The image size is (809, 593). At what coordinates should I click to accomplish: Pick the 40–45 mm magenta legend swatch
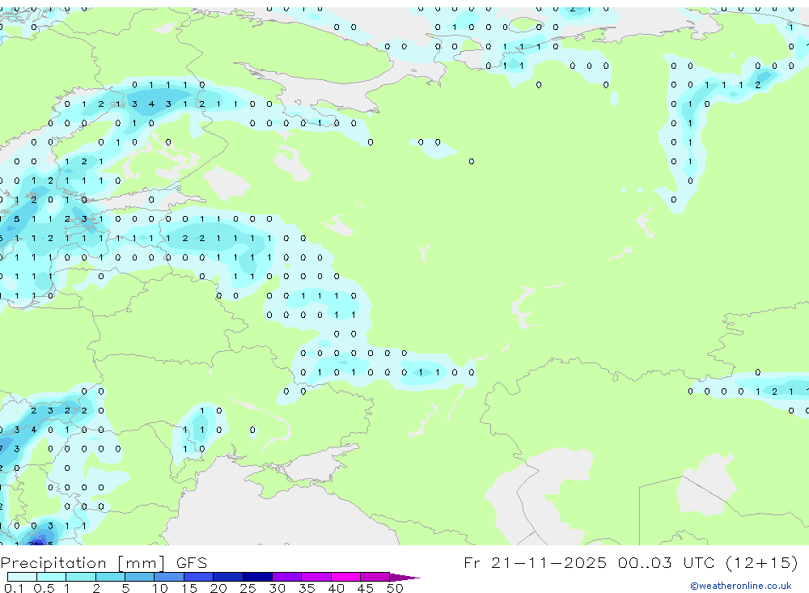(x=345, y=577)
